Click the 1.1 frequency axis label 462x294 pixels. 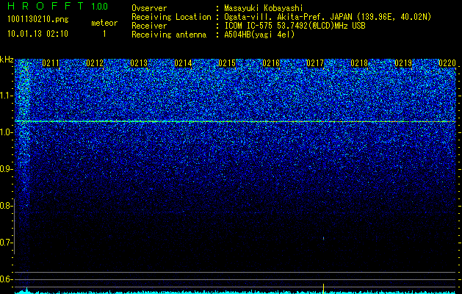(7, 96)
